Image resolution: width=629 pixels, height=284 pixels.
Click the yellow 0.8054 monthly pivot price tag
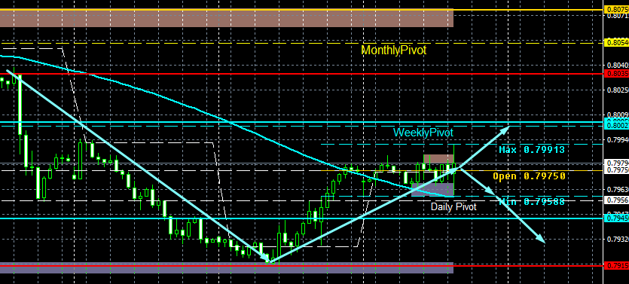[616, 41]
